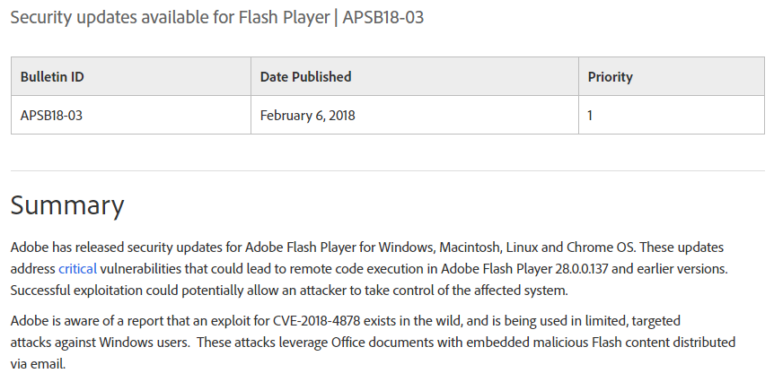Click the APSB18-03 code in page title
774x382 pixels.
click(x=383, y=17)
